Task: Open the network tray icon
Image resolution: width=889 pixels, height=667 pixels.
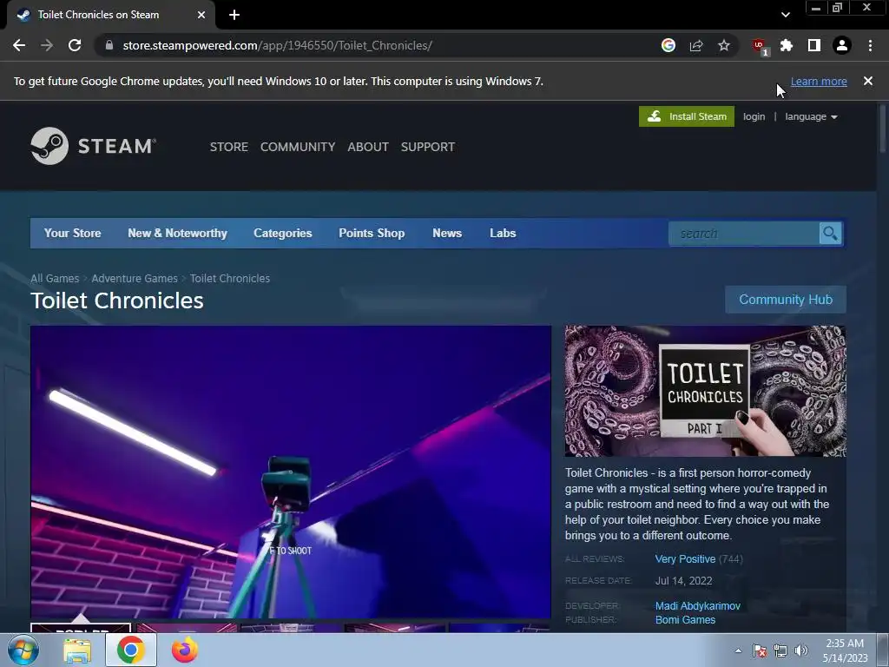Action: tap(780, 650)
